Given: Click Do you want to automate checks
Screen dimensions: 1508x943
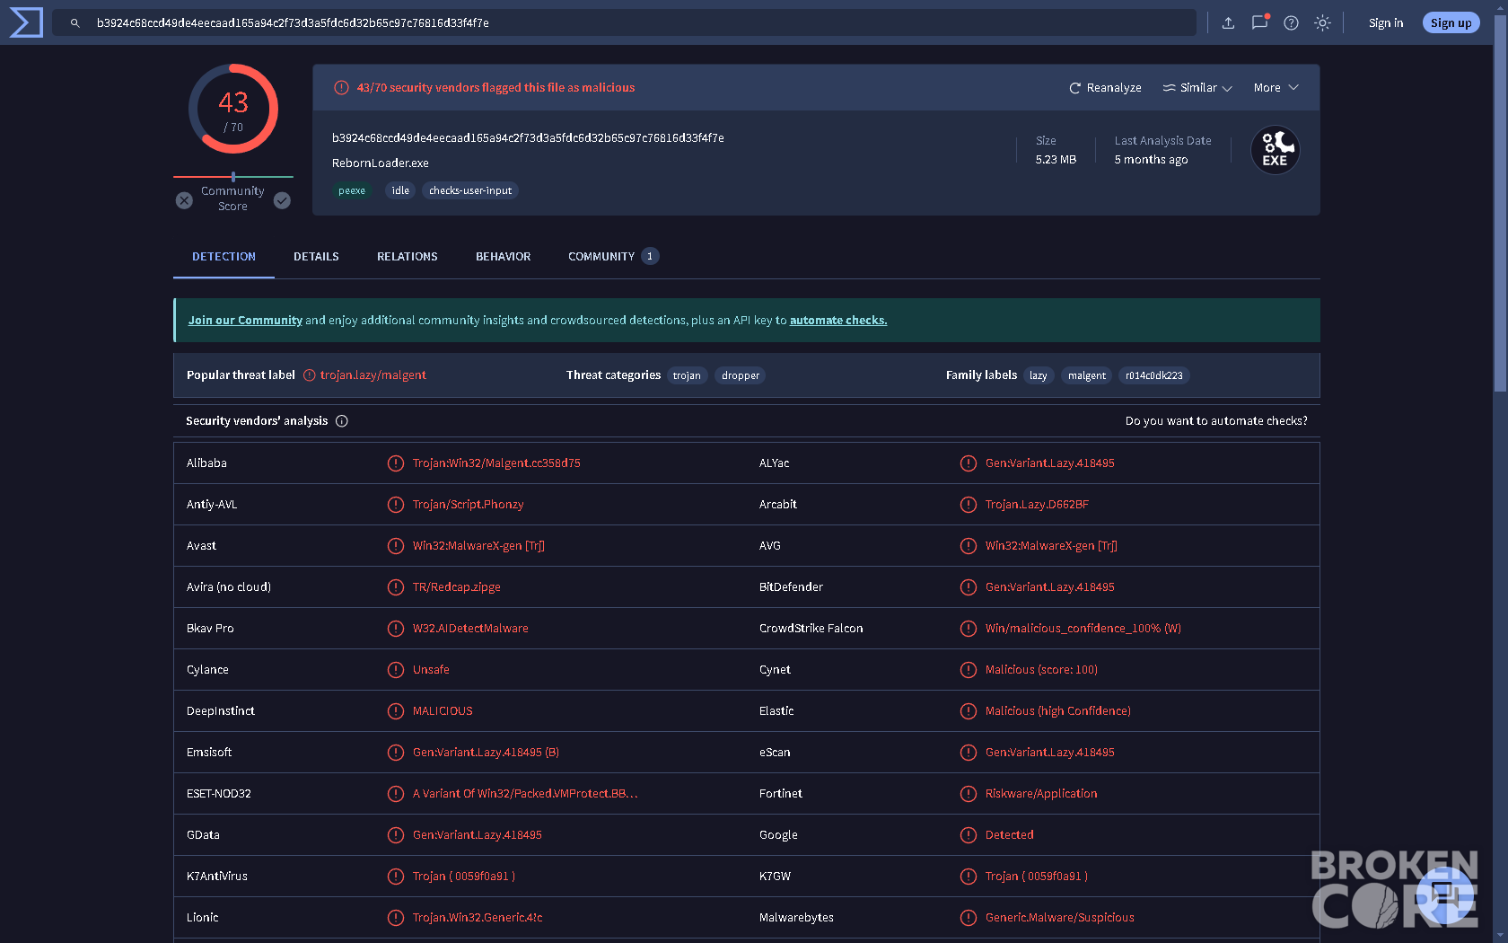Looking at the screenshot, I should coord(1216,421).
